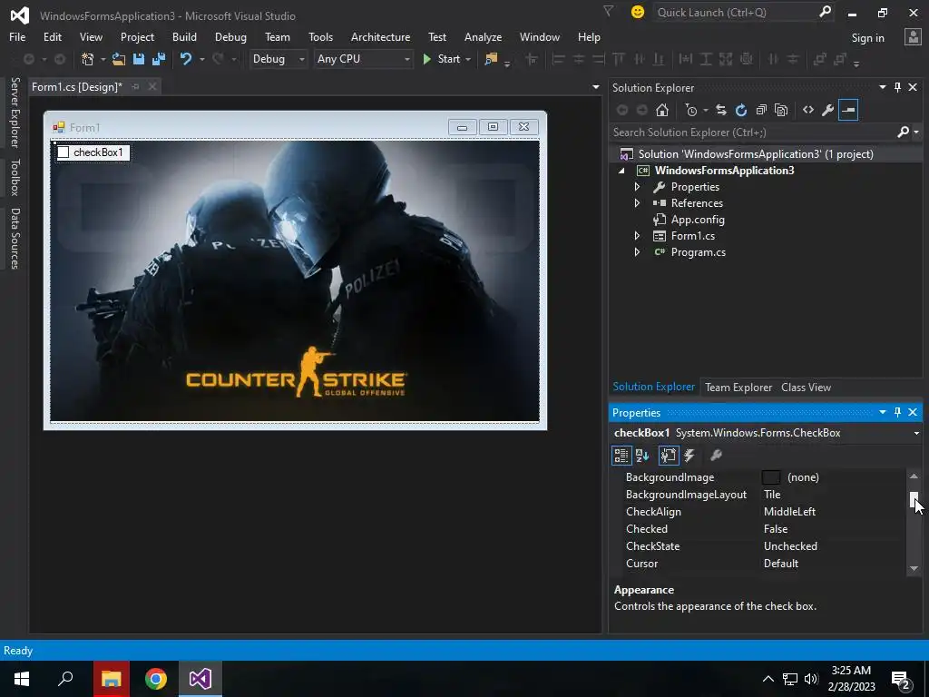The height and width of the screenshot is (697, 929).
Task: Click the Find in Files toolbar icon
Action: tap(491, 59)
